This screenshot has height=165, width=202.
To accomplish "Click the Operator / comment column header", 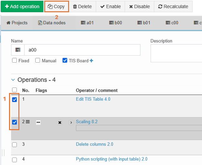I will (x=96, y=90).
